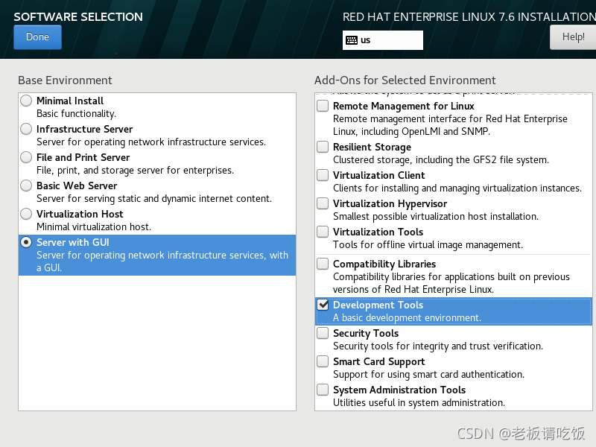Enable the Compatibility Libraries checkbox
The width and height of the screenshot is (596, 447).
click(323, 264)
